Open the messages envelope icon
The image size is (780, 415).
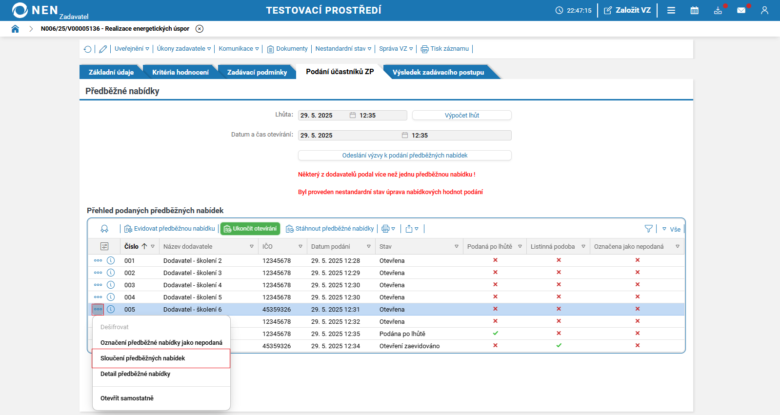(741, 10)
